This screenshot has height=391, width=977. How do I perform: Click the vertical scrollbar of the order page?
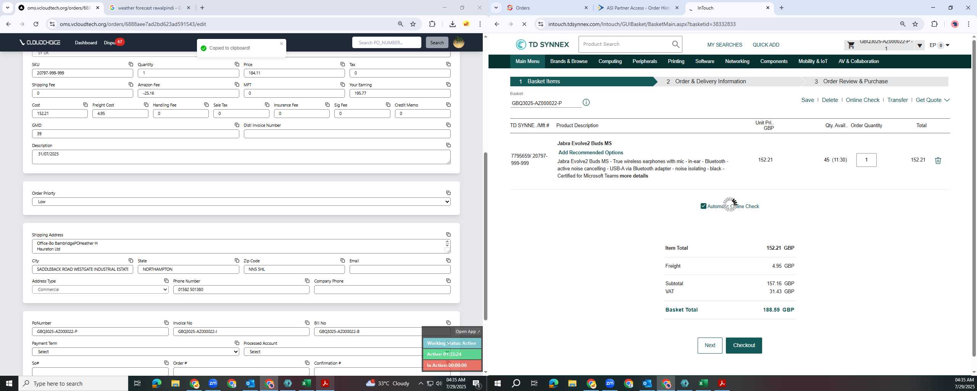(485, 237)
